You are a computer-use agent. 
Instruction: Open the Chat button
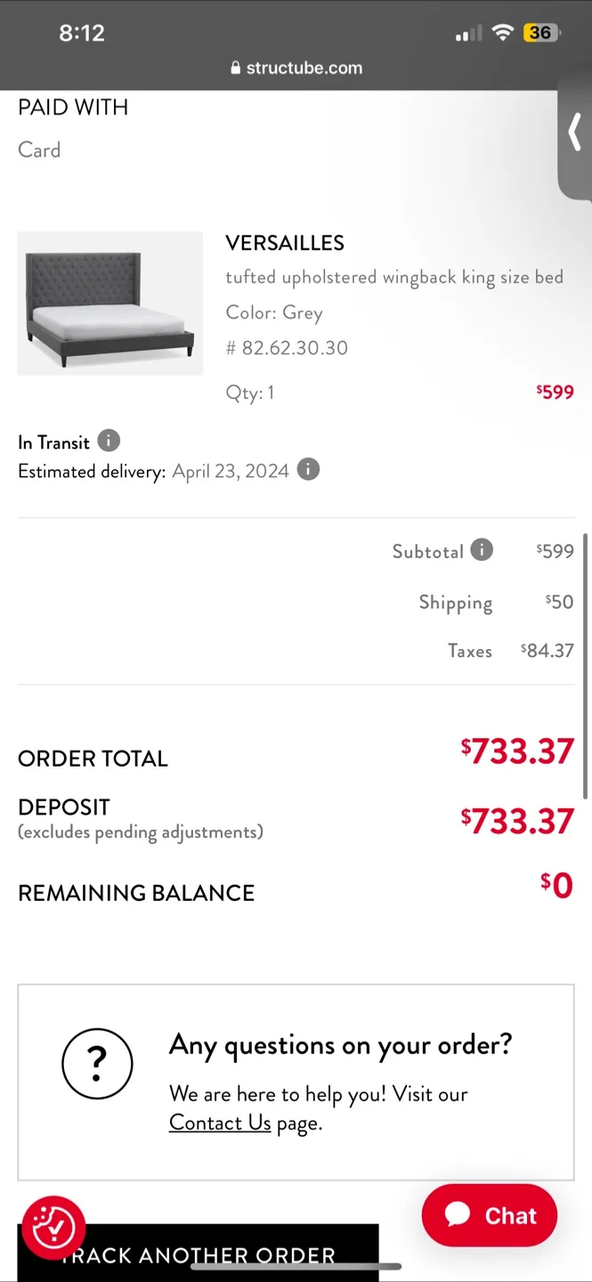click(x=490, y=1214)
